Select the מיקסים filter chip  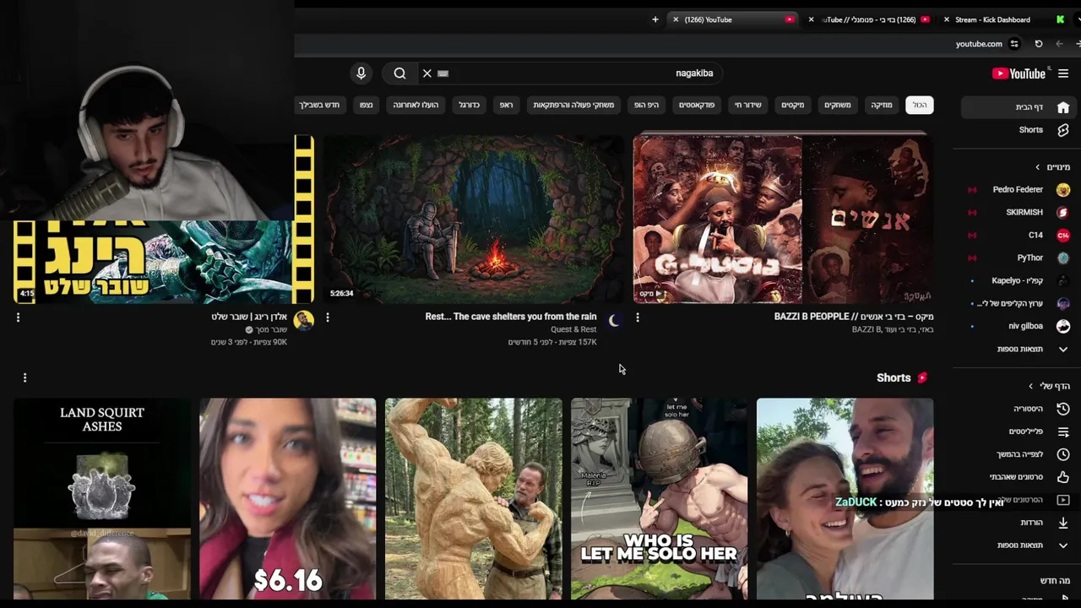pyautogui.click(x=793, y=105)
